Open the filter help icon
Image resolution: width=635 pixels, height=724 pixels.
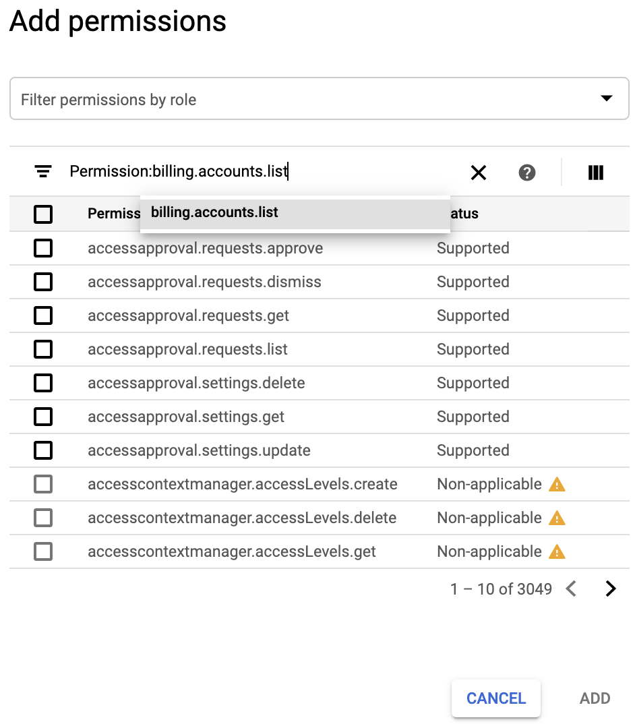click(527, 173)
